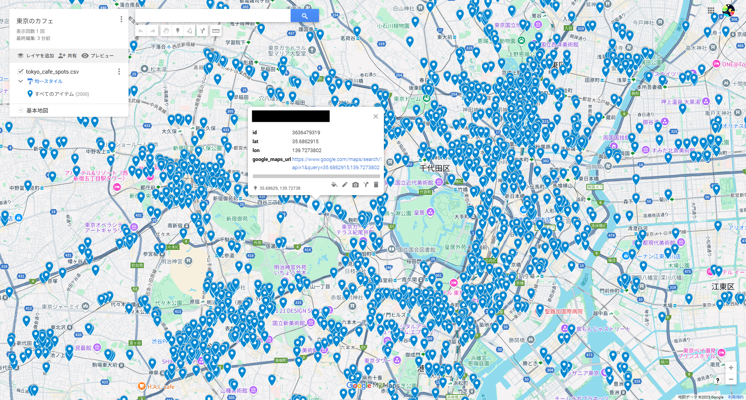Edit the marker using the pencil icon

(345, 185)
